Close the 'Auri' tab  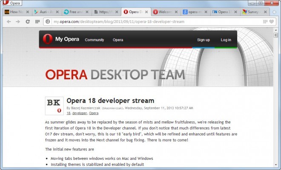coord(57,12)
